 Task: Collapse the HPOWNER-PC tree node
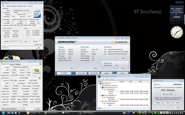(x=99, y=84)
